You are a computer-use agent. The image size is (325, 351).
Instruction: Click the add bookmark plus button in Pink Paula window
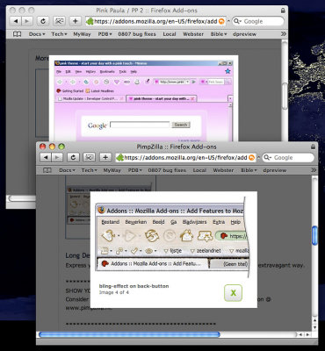(76, 21)
